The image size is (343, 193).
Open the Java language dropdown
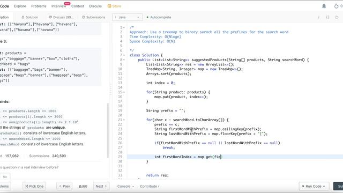tap(128, 17)
